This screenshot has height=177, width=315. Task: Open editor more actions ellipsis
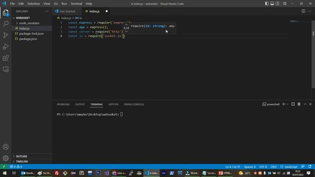[310, 11]
